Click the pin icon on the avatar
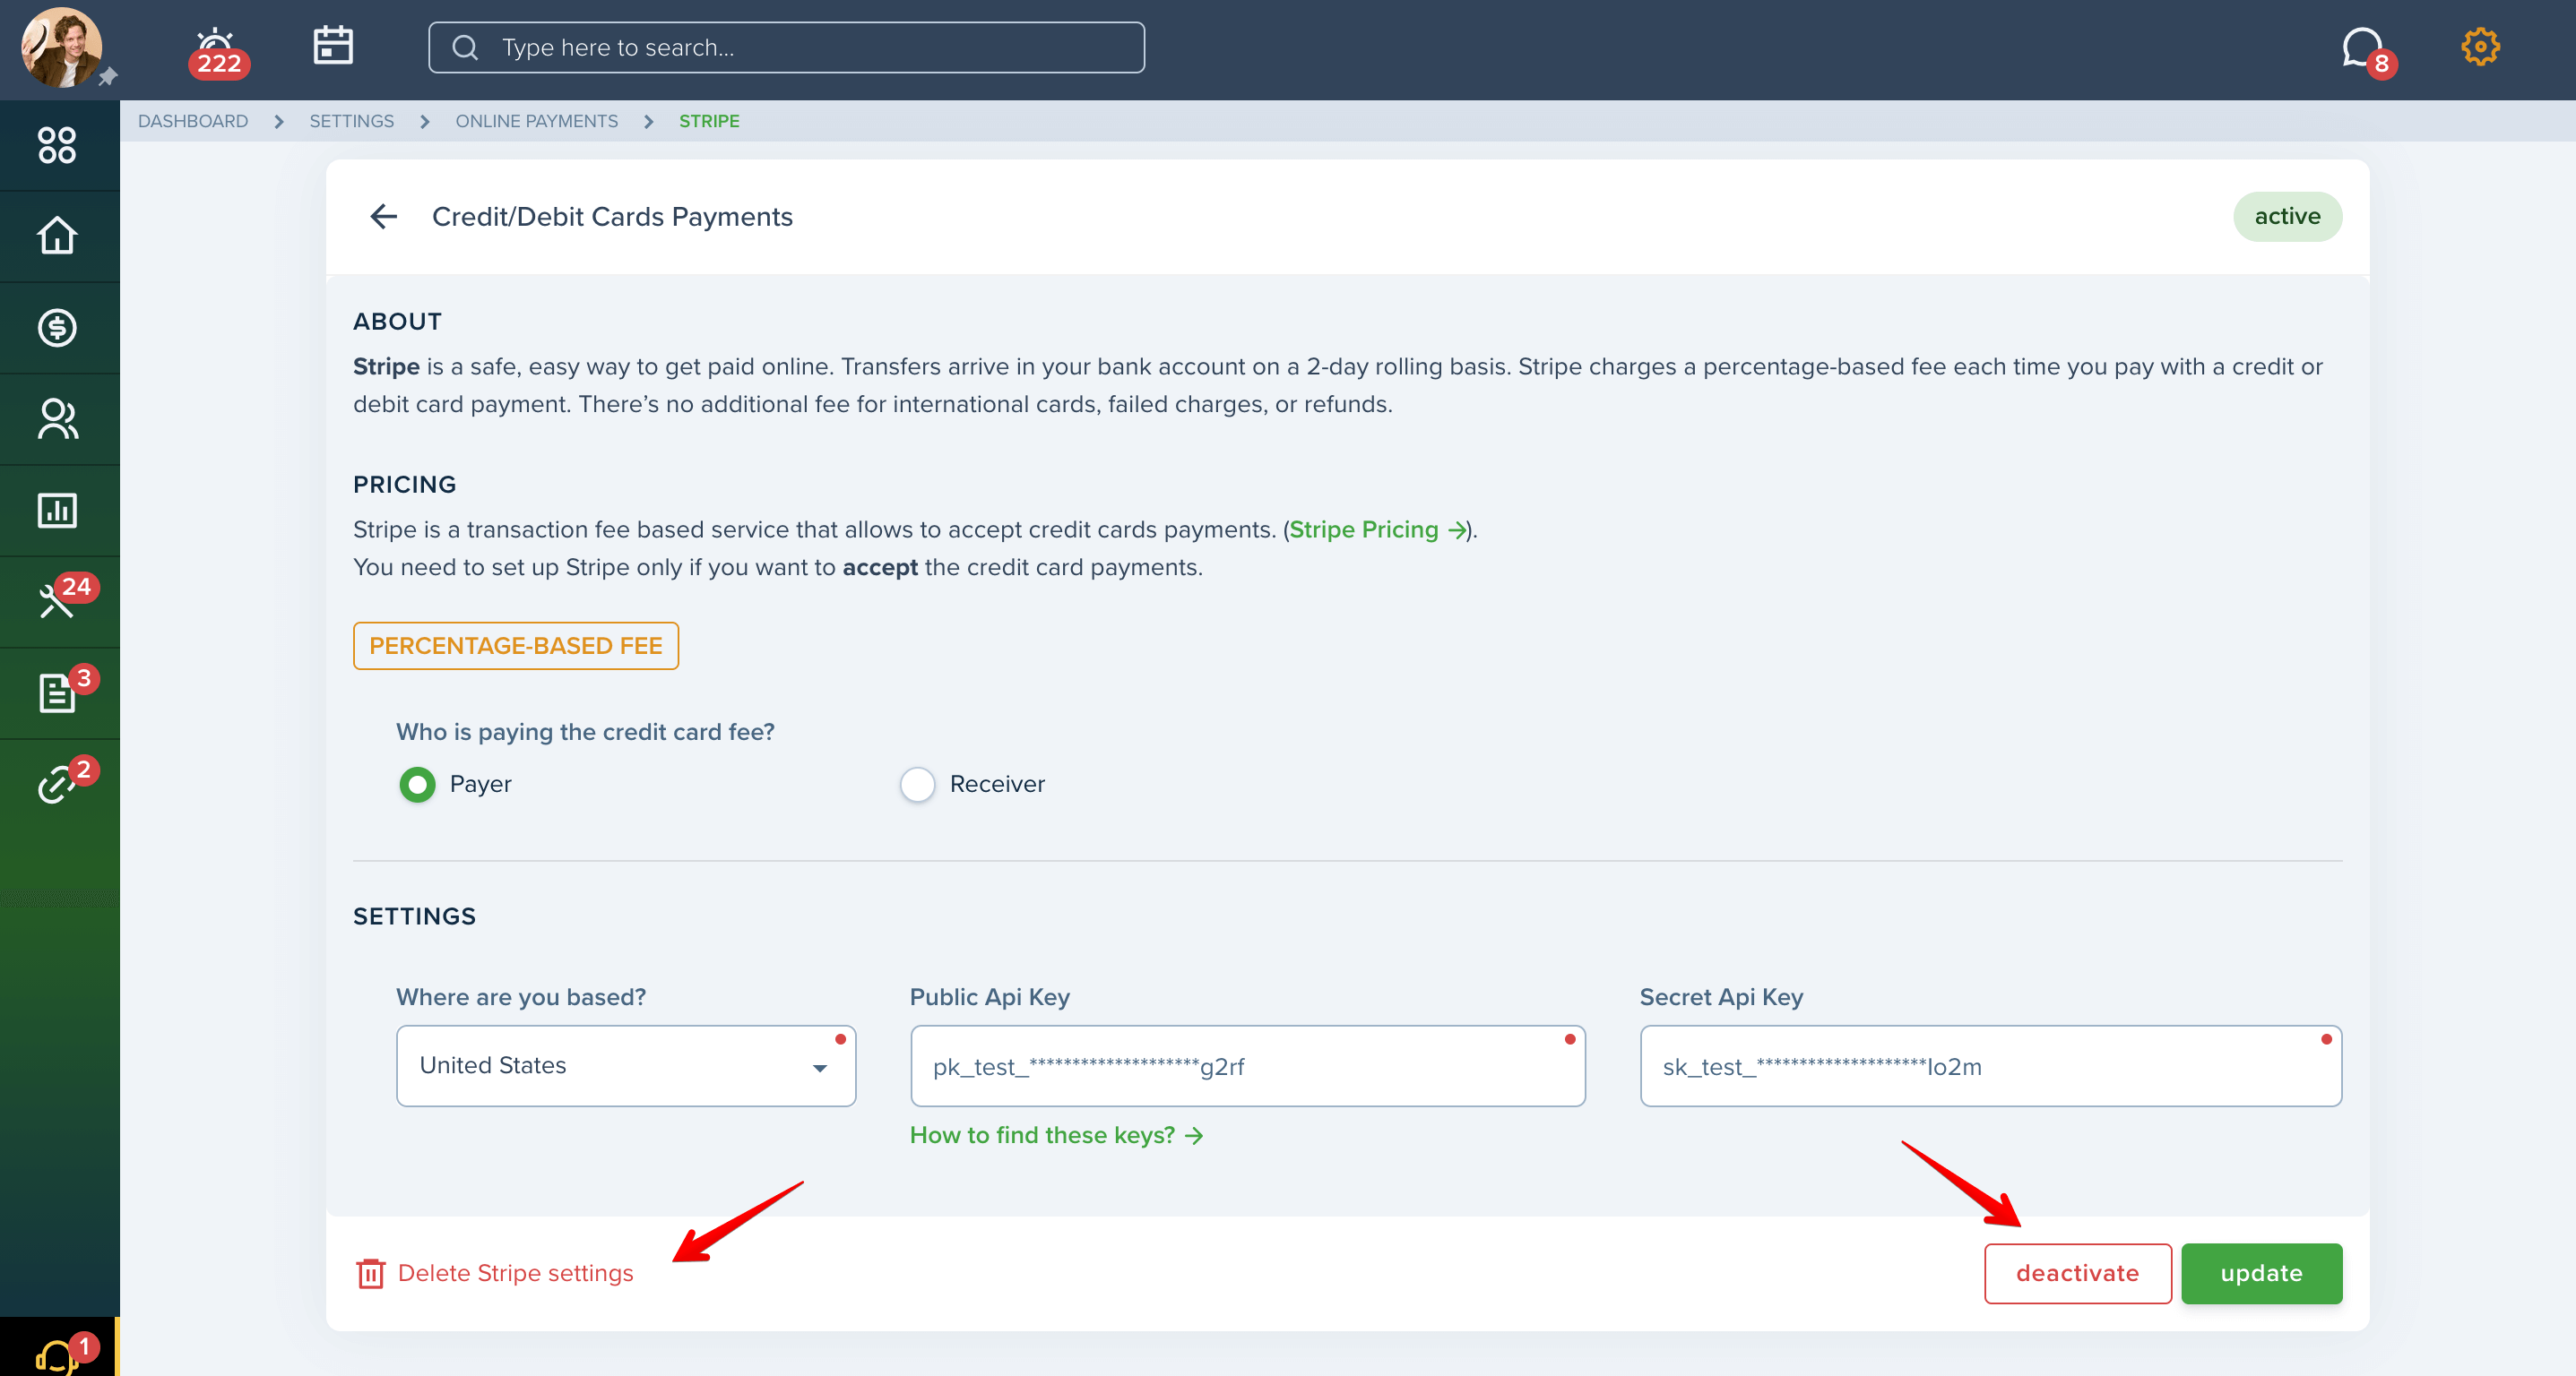This screenshot has height=1376, width=2576. tap(108, 77)
